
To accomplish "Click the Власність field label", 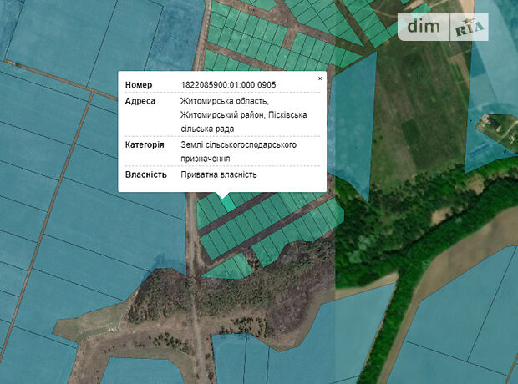I will pyautogui.click(x=146, y=174).
